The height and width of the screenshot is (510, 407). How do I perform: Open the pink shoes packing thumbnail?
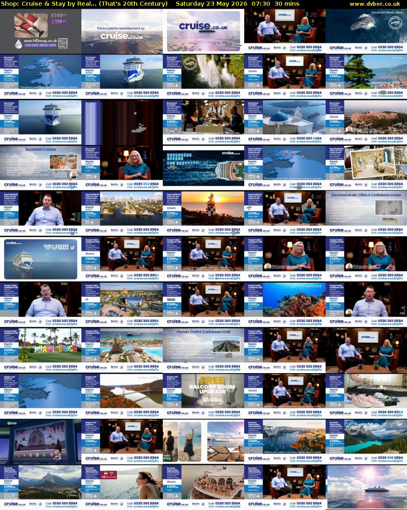point(366,396)
